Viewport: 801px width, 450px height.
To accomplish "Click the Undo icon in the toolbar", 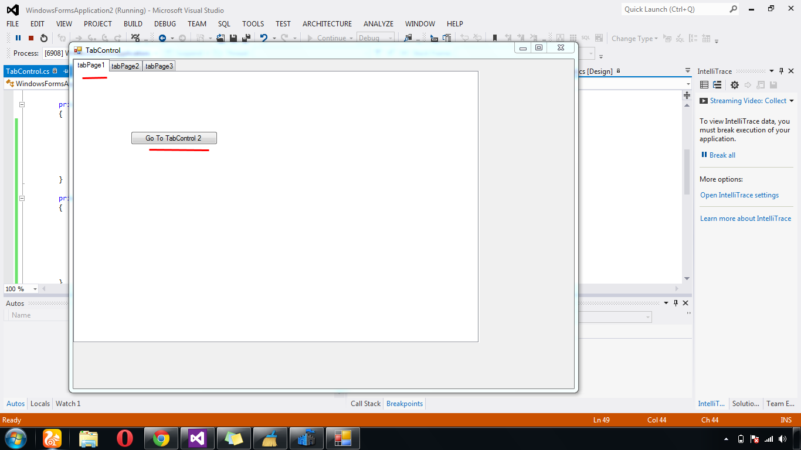I will [265, 38].
